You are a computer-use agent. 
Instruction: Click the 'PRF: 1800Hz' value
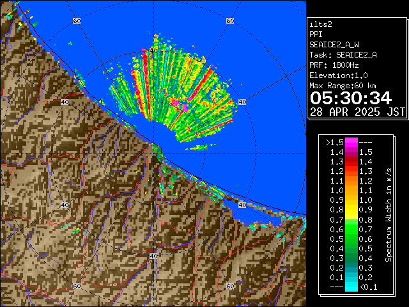[334, 65]
